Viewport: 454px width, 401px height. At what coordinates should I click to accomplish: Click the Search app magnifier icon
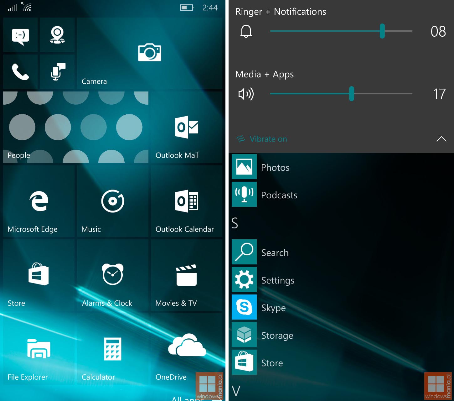coord(244,252)
